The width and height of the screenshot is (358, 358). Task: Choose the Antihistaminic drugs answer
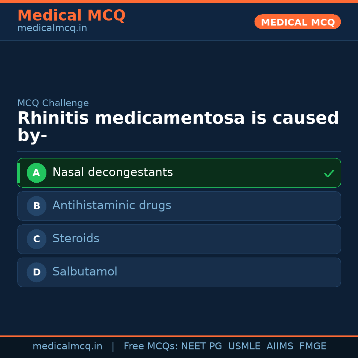[x=112, y=206]
